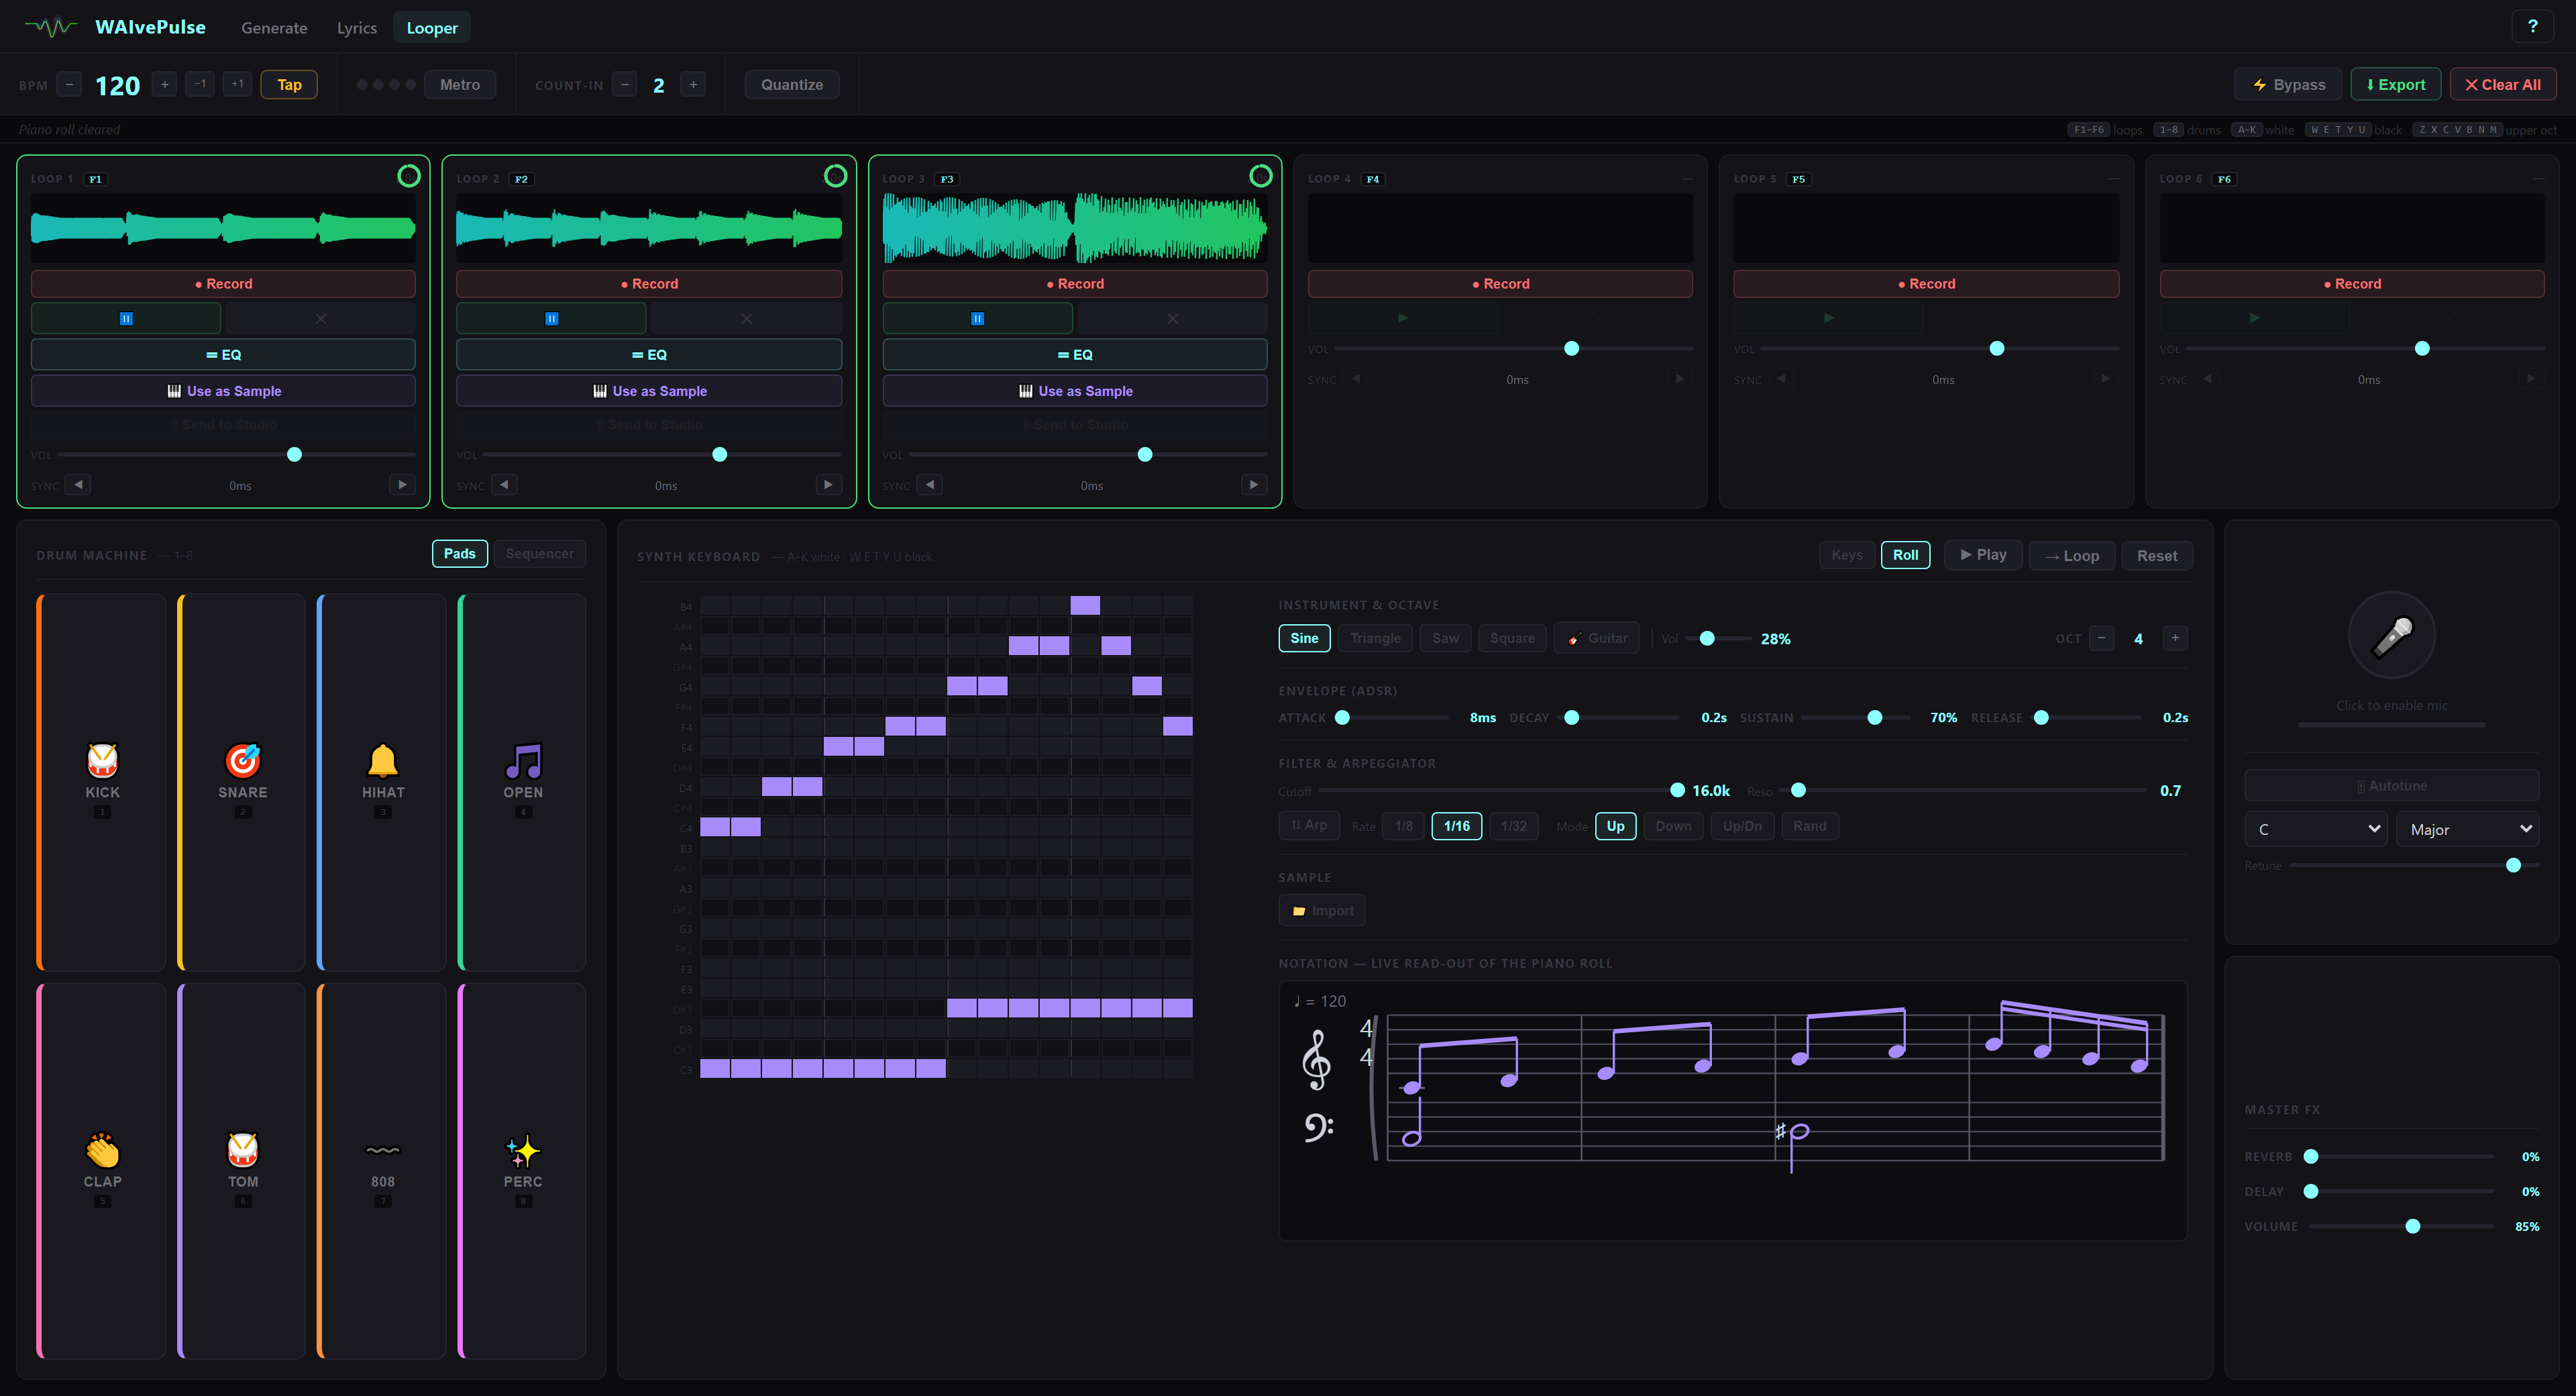Open the scale dropdown showing Major
2576x1396 pixels.
(2467, 829)
